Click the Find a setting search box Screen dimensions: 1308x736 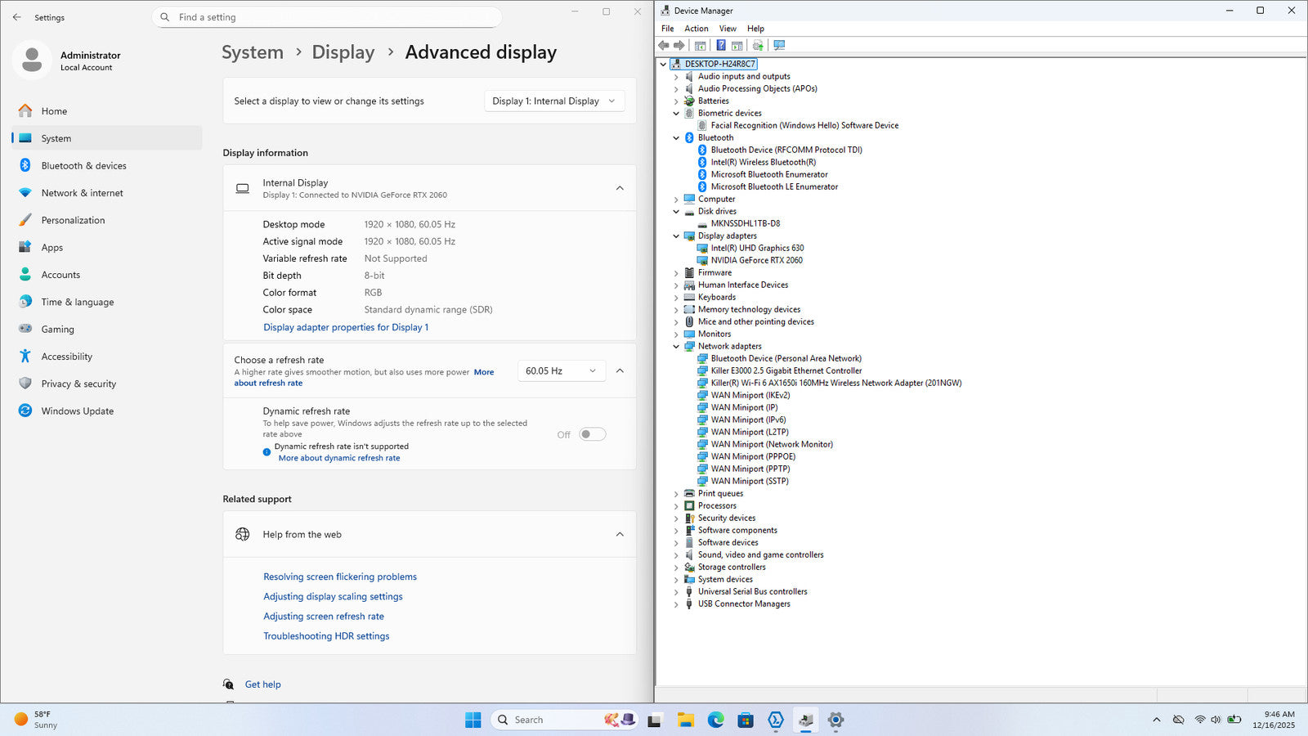(327, 17)
